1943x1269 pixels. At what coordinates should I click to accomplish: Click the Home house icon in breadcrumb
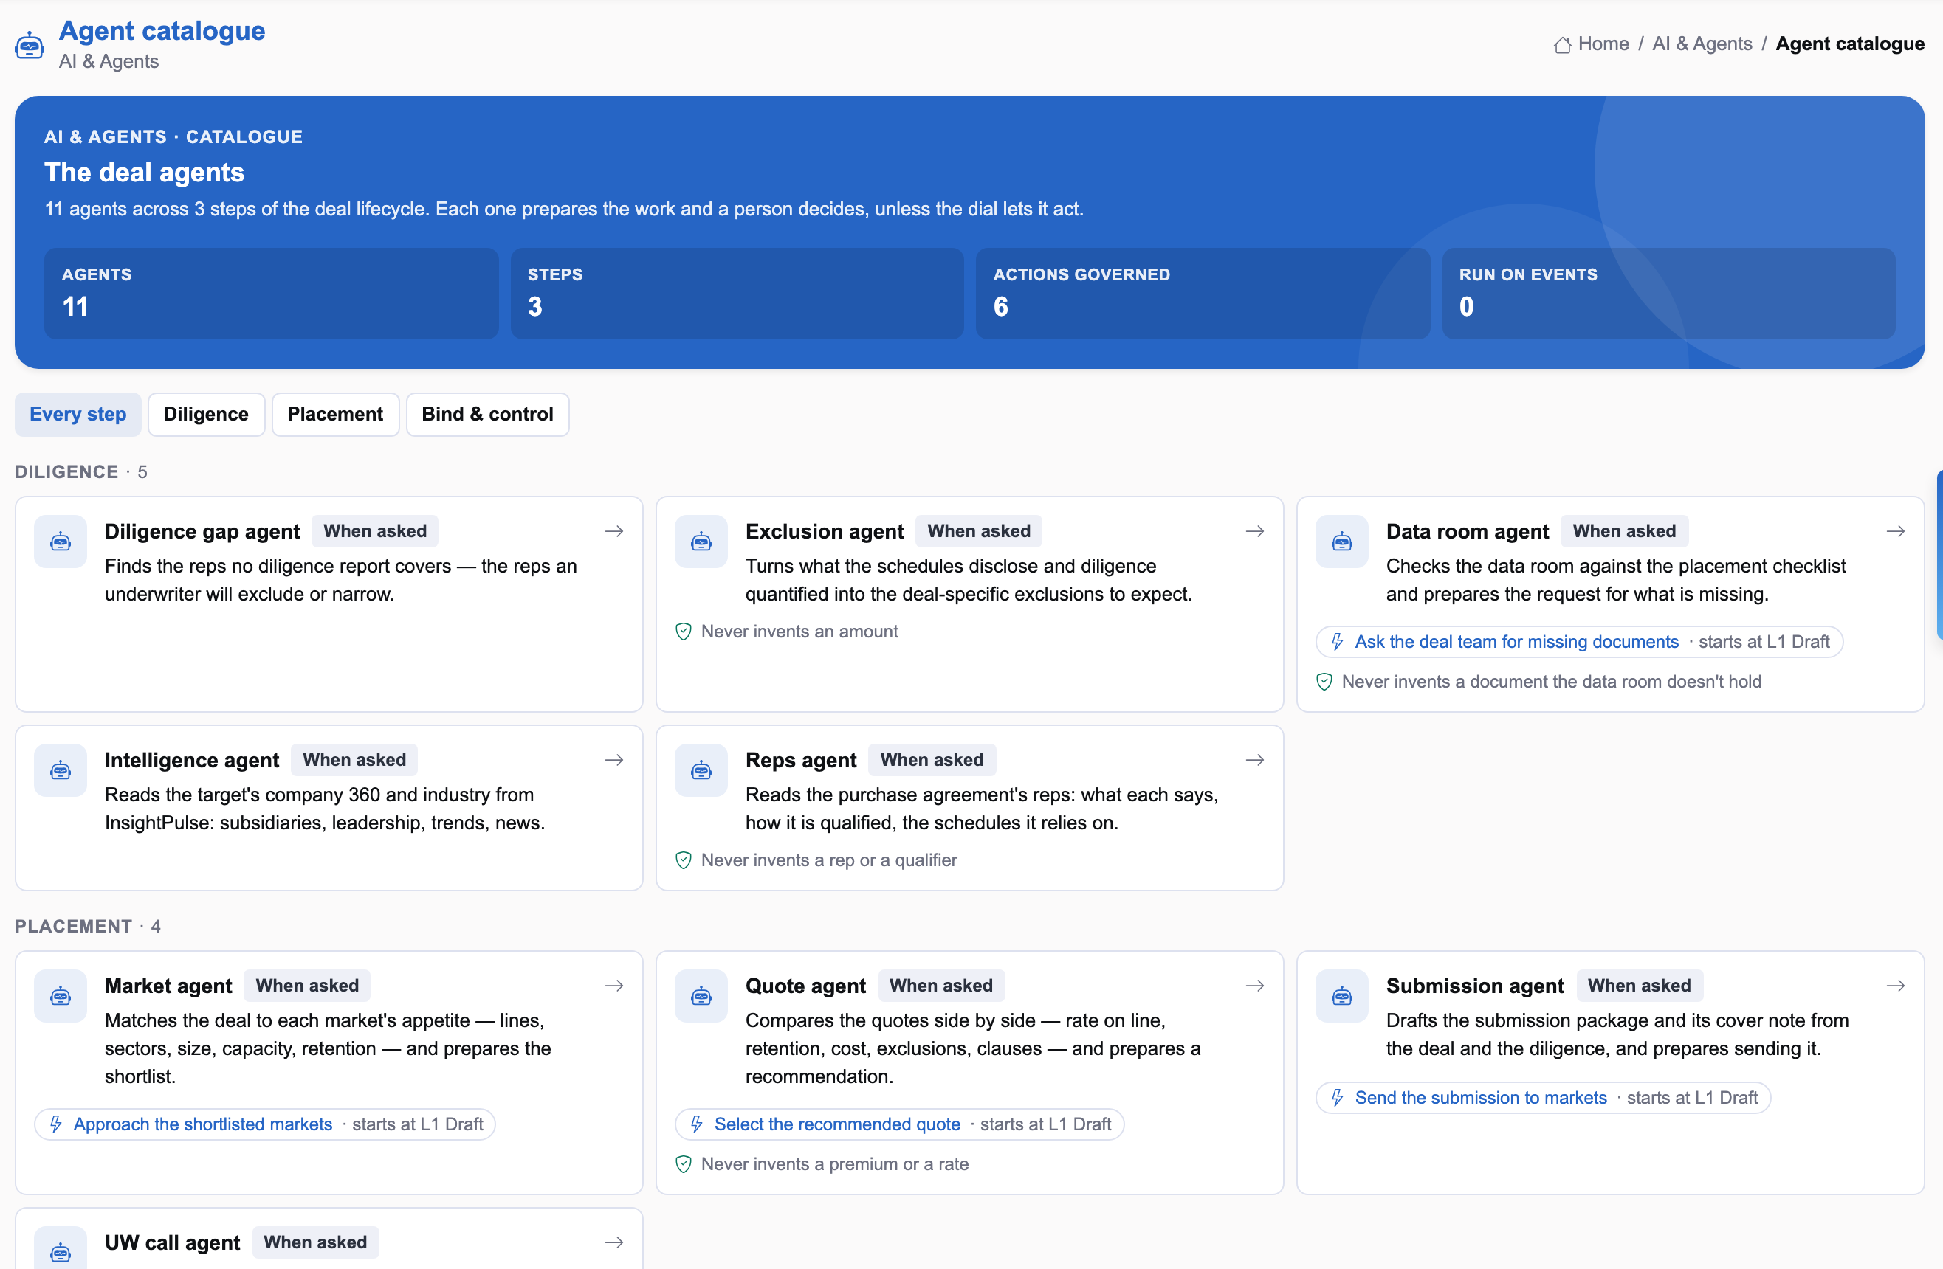tap(1562, 45)
